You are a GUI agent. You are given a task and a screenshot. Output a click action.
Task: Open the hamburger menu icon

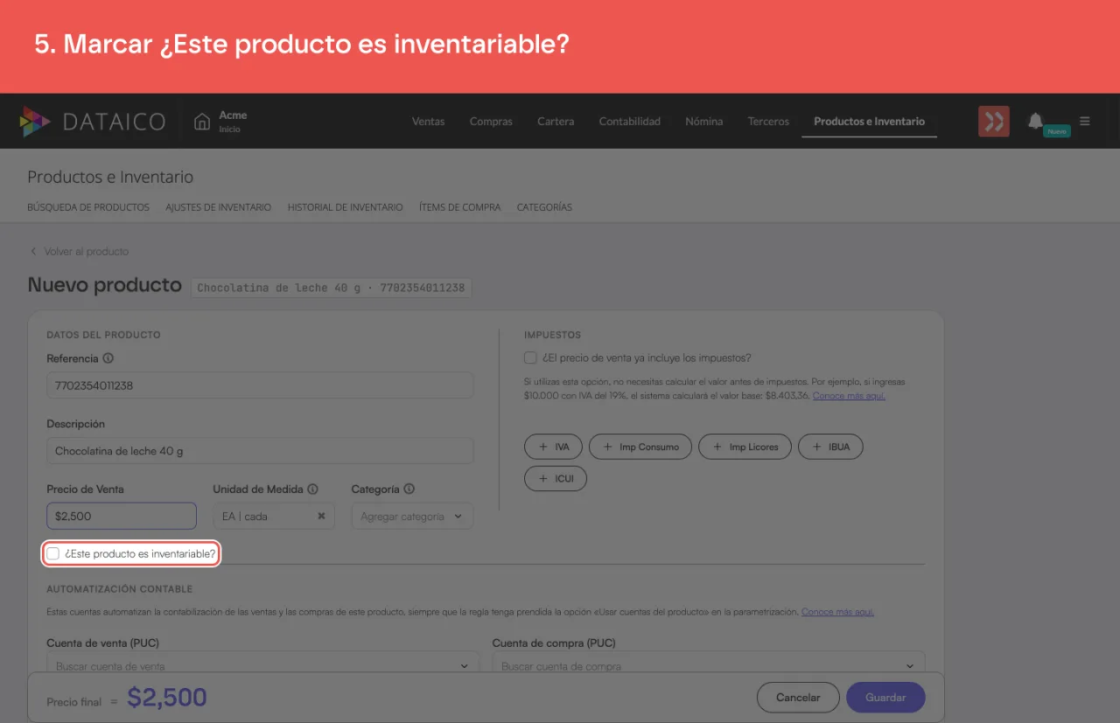[x=1085, y=121]
